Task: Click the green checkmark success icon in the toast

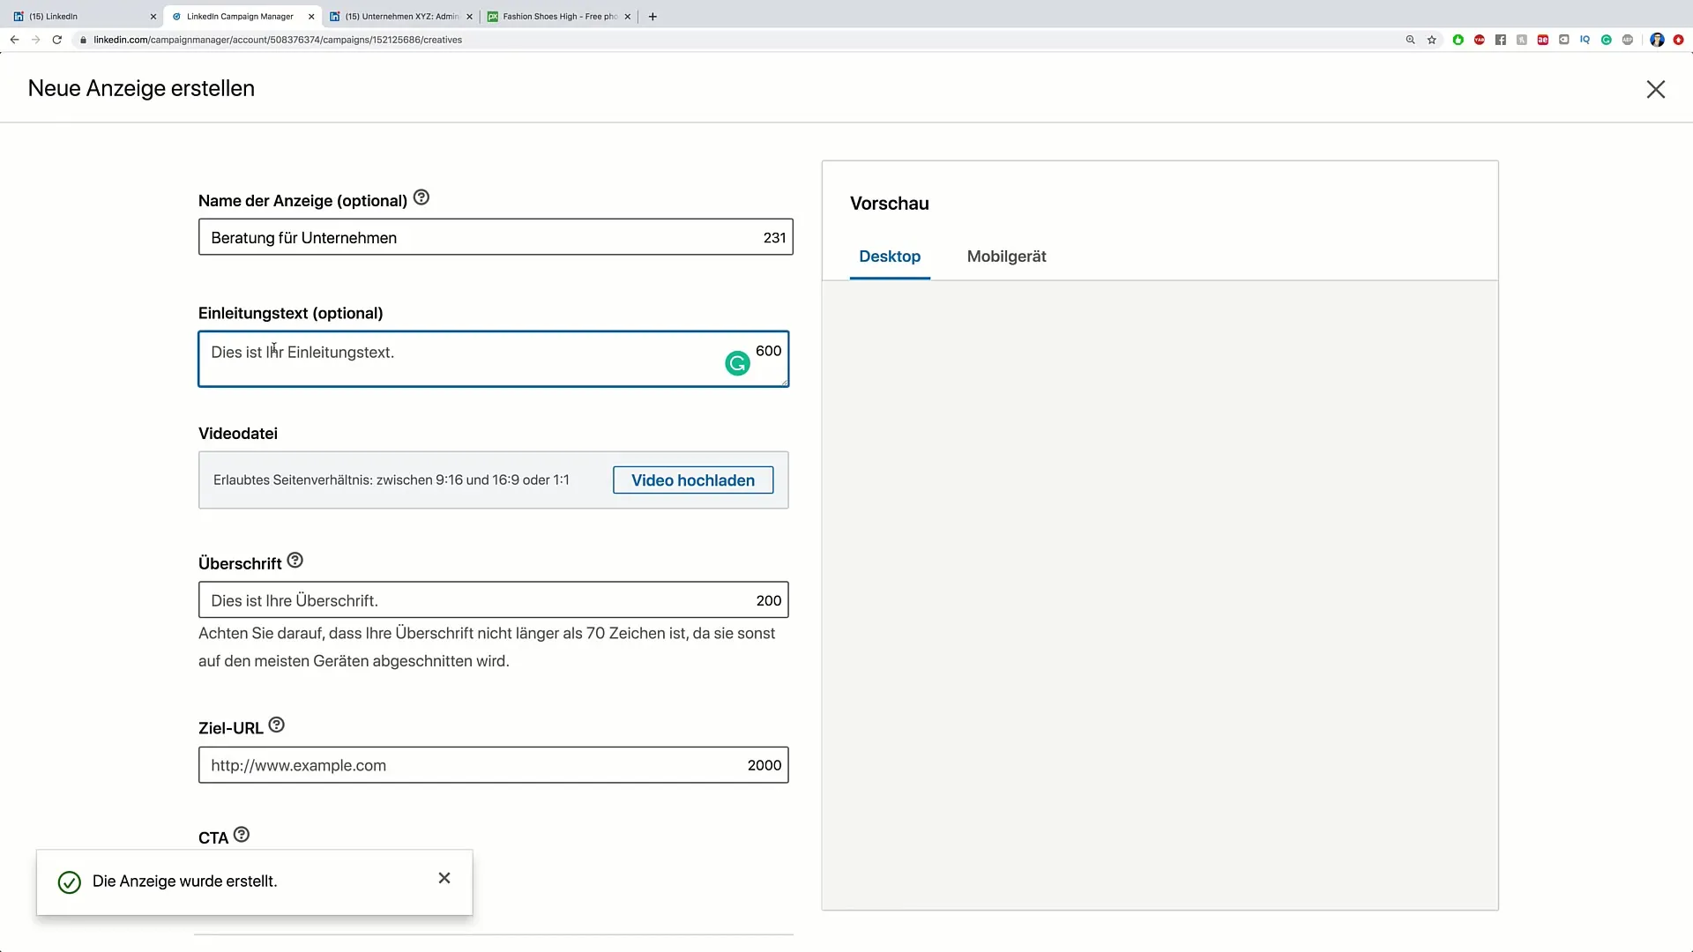Action: pyautogui.click(x=70, y=882)
